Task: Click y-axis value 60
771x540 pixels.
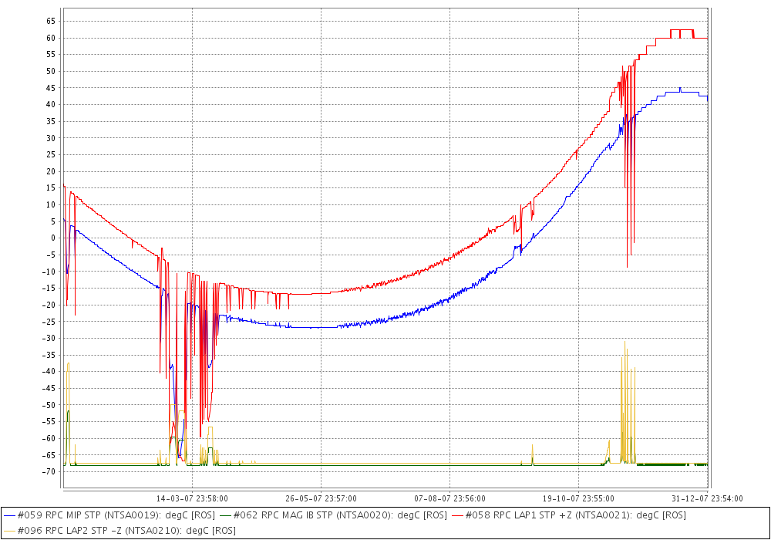Action: (x=51, y=38)
